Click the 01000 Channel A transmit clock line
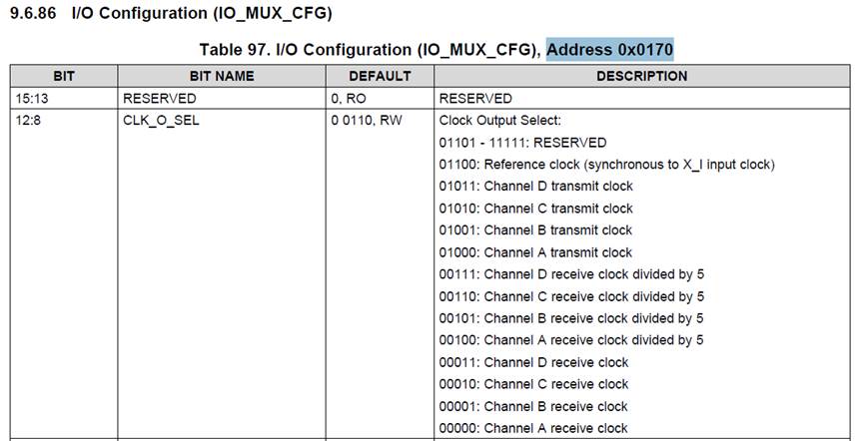This screenshot has width=855, height=441. pyautogui.click(x=535, y=252)
